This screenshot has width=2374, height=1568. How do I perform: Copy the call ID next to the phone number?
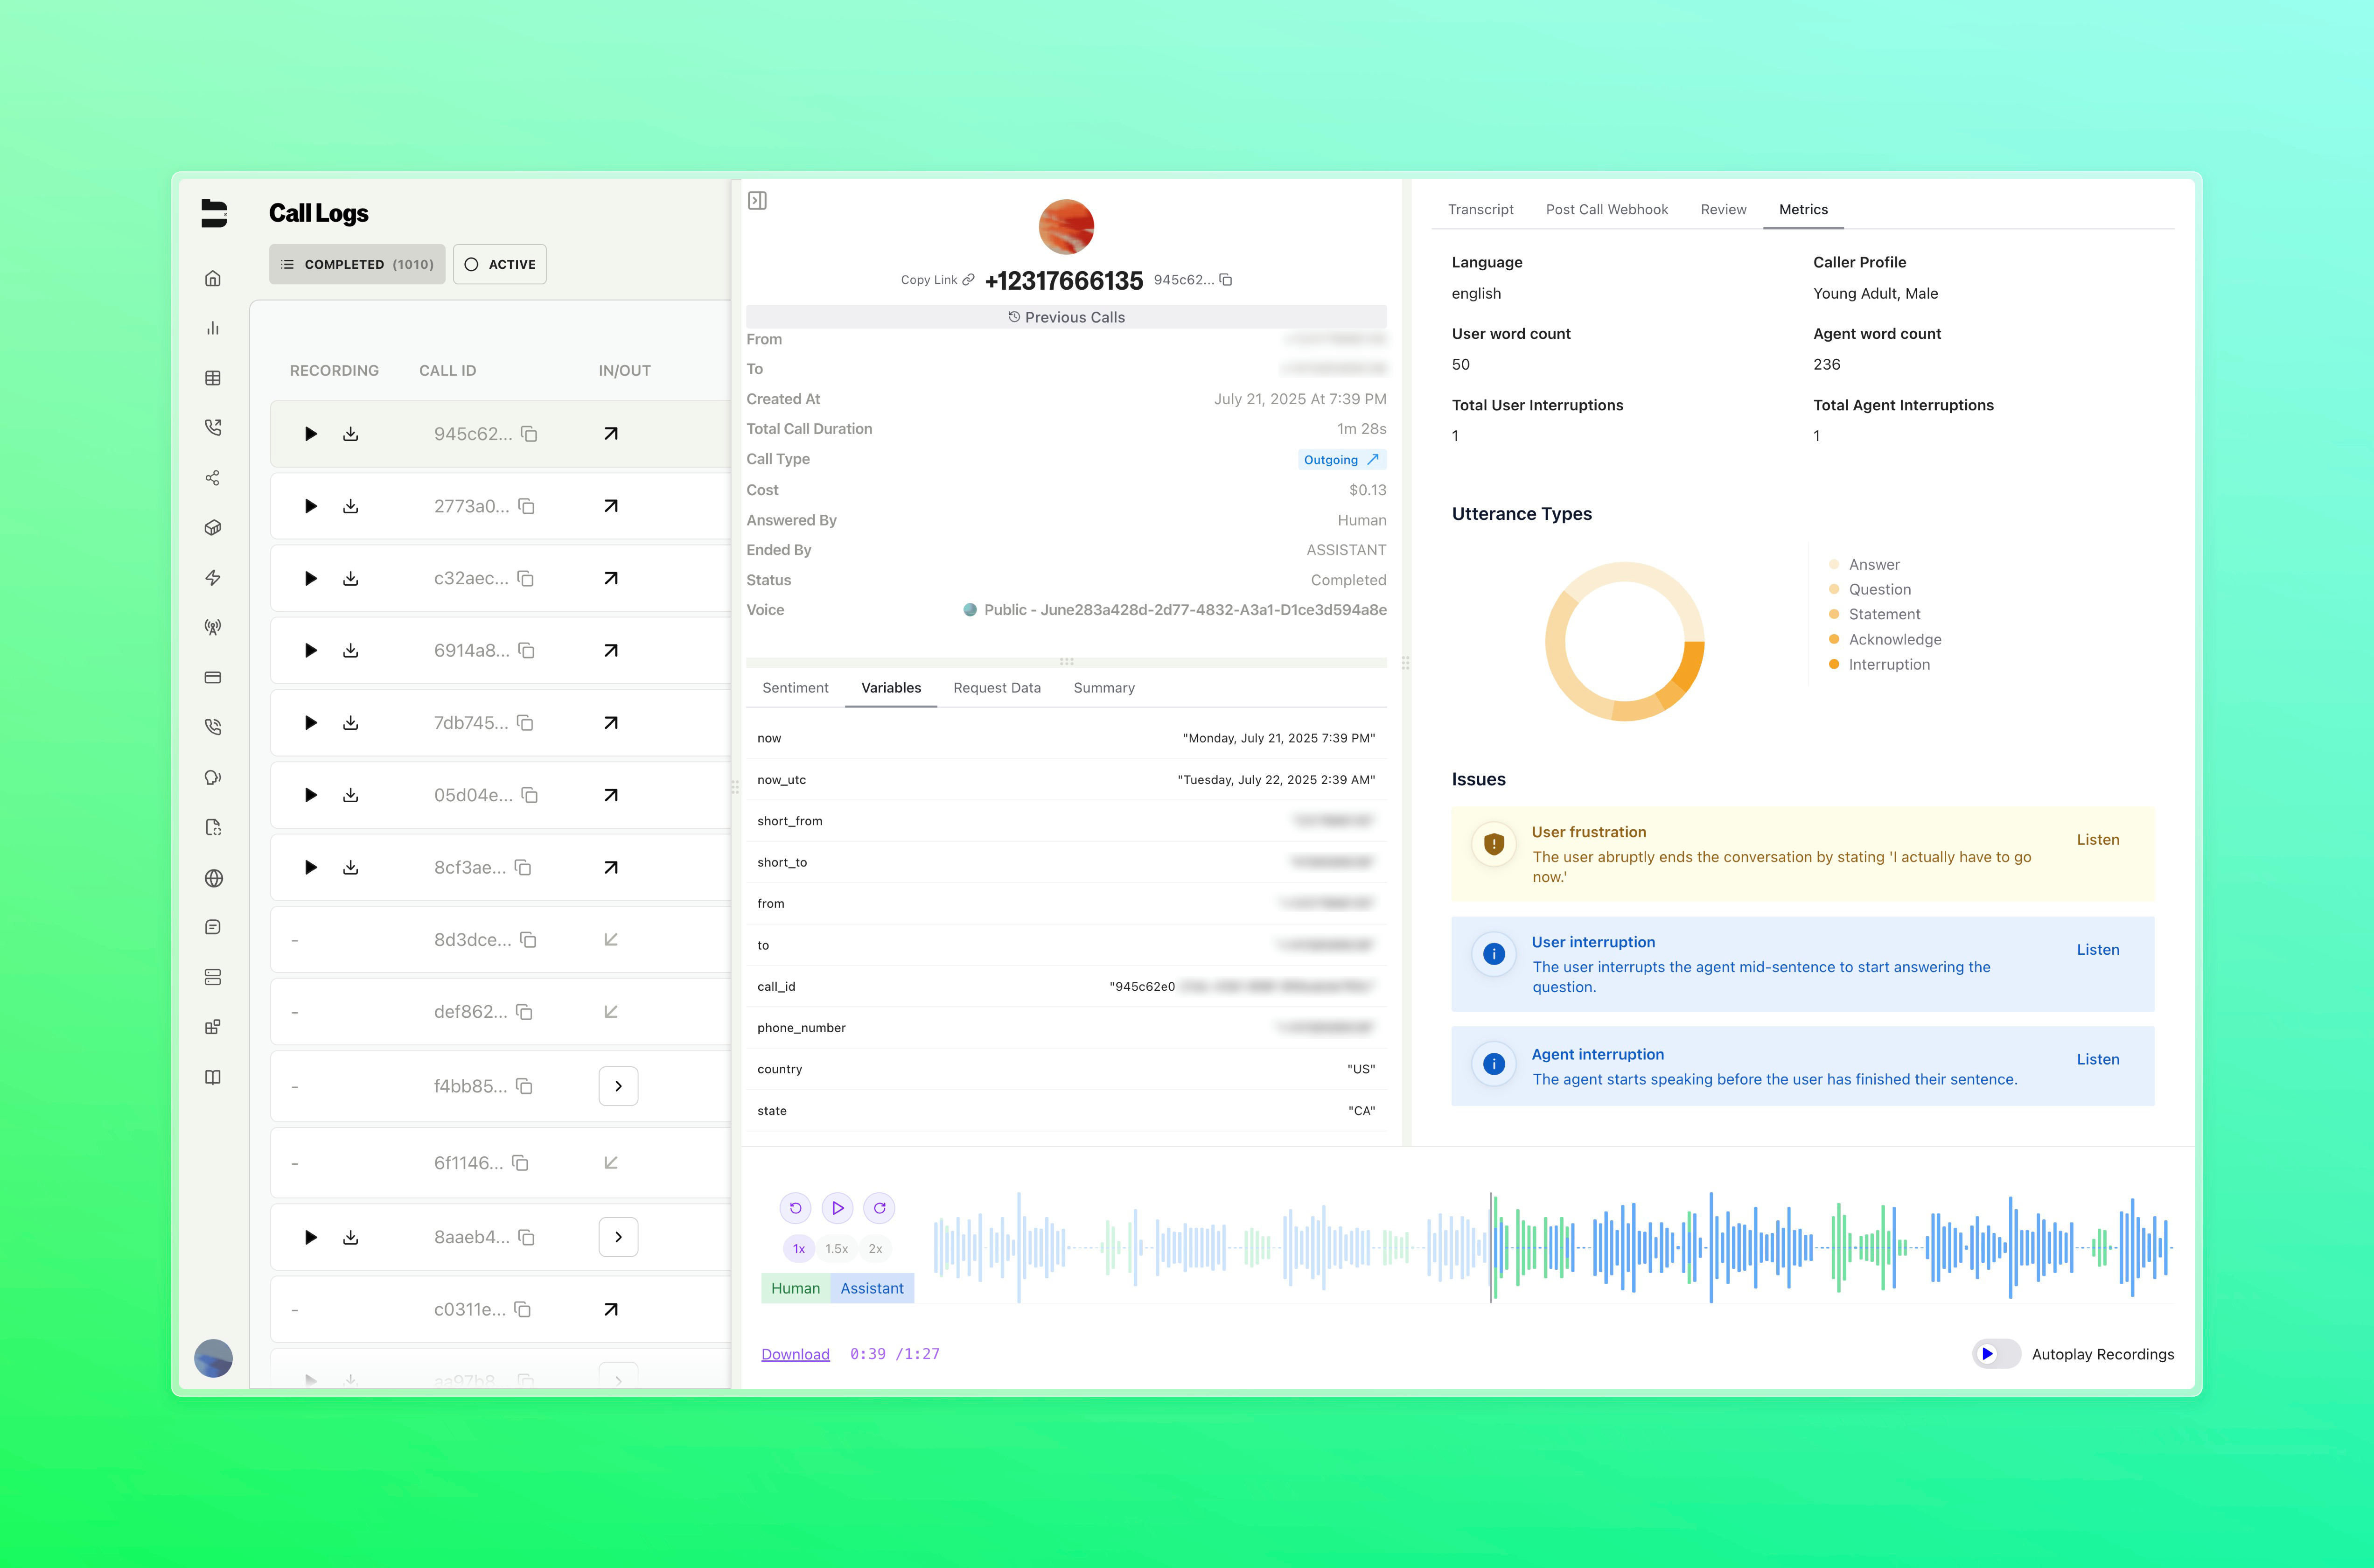(x=1227, y=281)
